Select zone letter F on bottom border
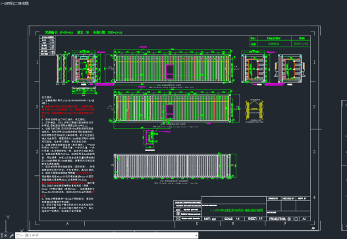Image resolution: width=347 pixels, height=239 pixels. coord(285,224)
